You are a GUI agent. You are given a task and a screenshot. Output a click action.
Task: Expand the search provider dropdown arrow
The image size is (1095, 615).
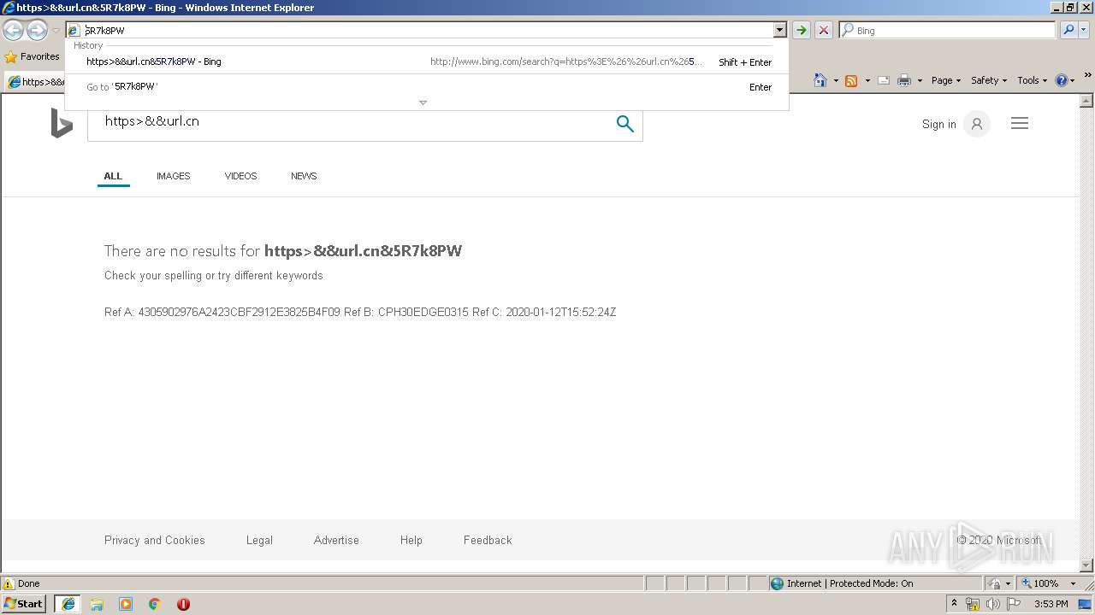tap(1084, 30)
